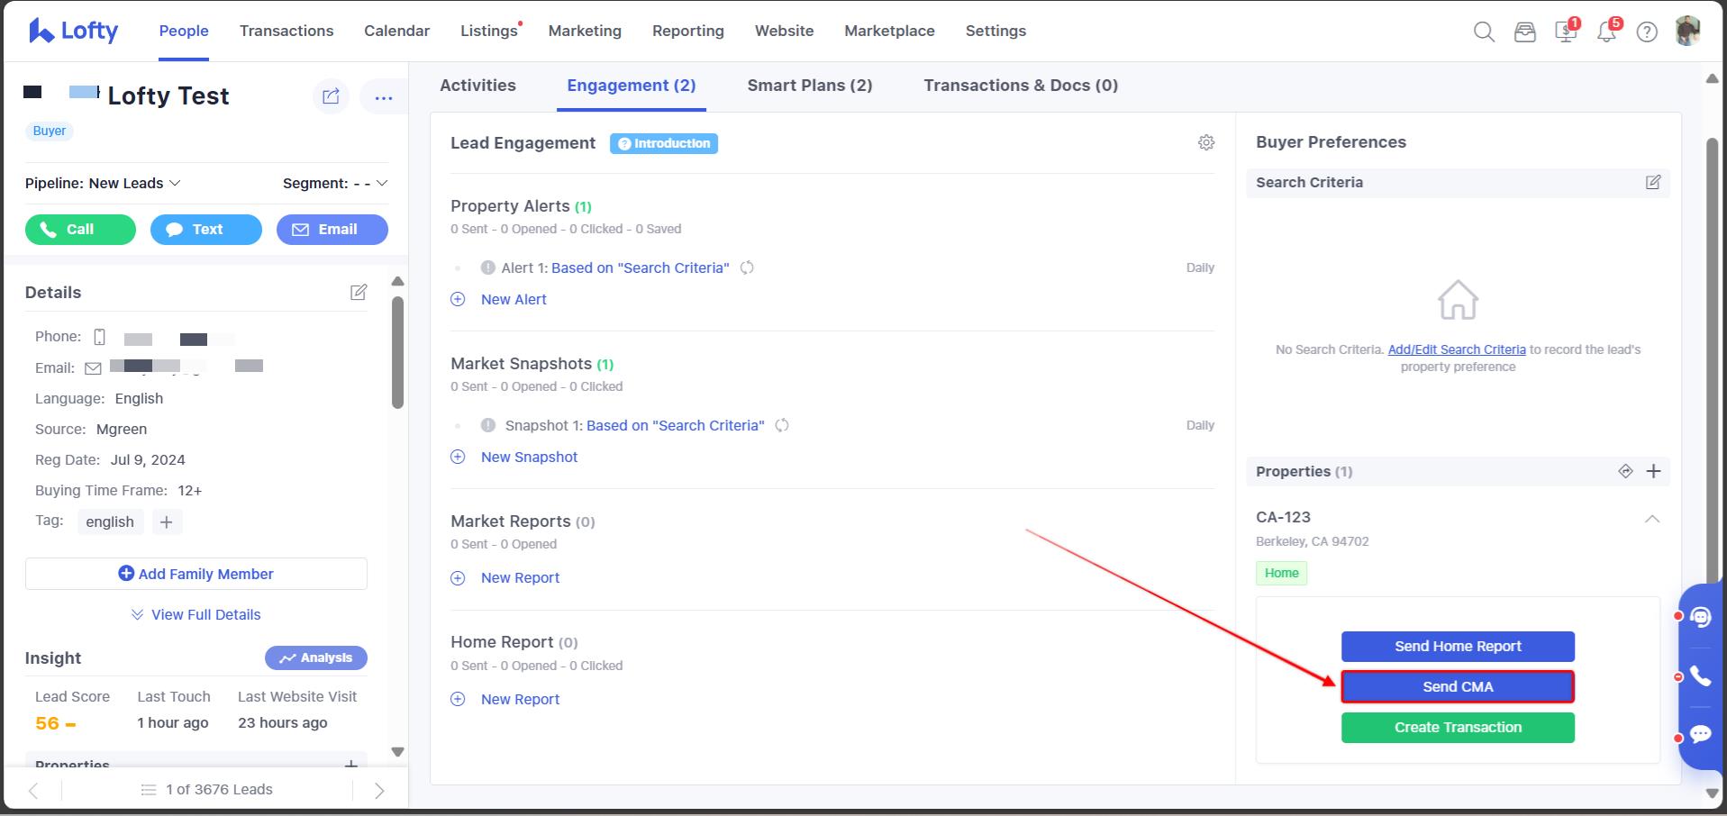This screenshot has height=816, width=1727.
Task: Open the Transactions menu
Action: (286, 31)
